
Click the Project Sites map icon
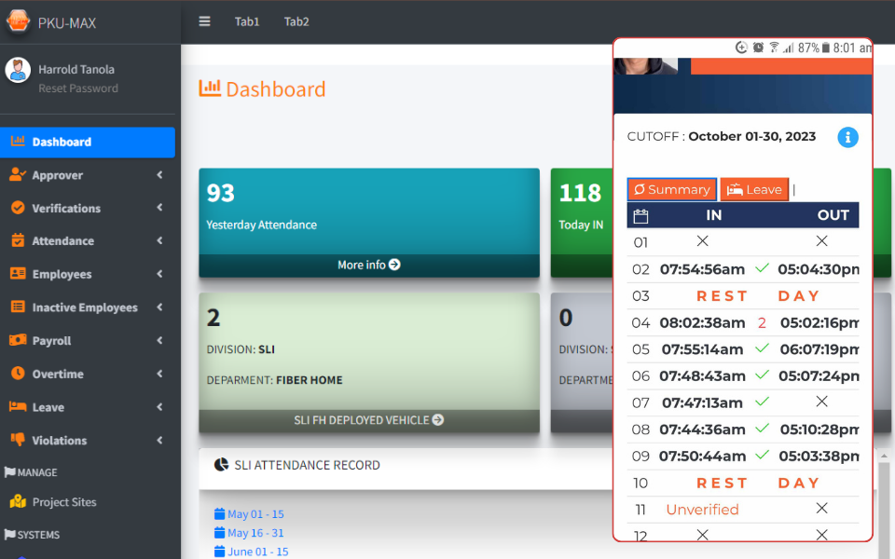[18, 502]
